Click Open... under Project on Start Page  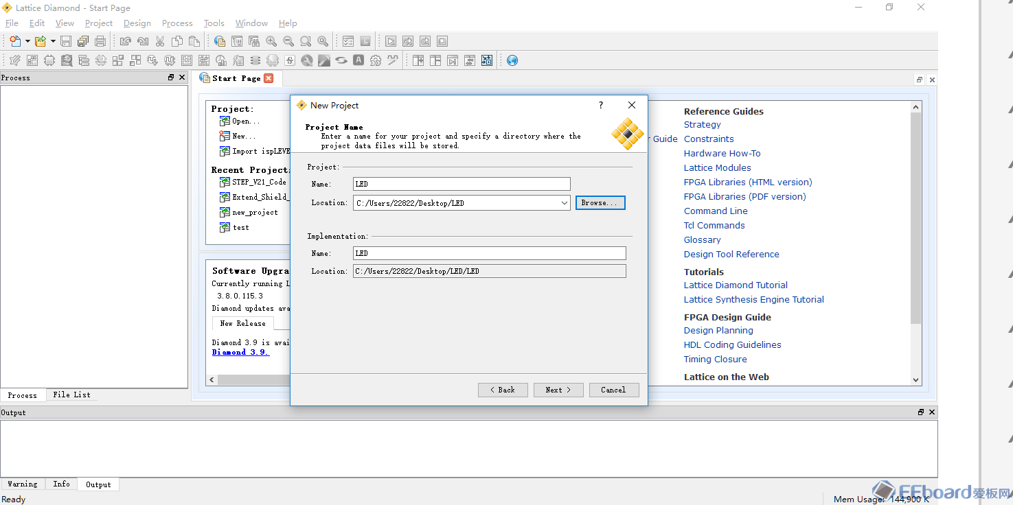point(240,121)
